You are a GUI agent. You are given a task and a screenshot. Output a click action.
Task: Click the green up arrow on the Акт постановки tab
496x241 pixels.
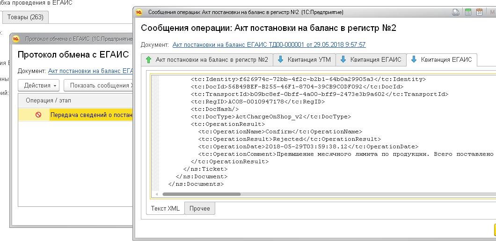click(149, 60)
